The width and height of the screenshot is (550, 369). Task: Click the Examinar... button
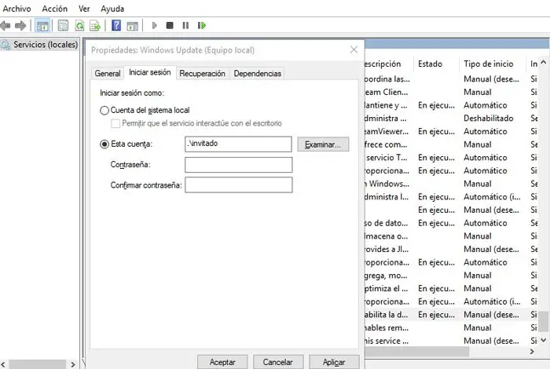pyautogui.click(x=323, y=144)
